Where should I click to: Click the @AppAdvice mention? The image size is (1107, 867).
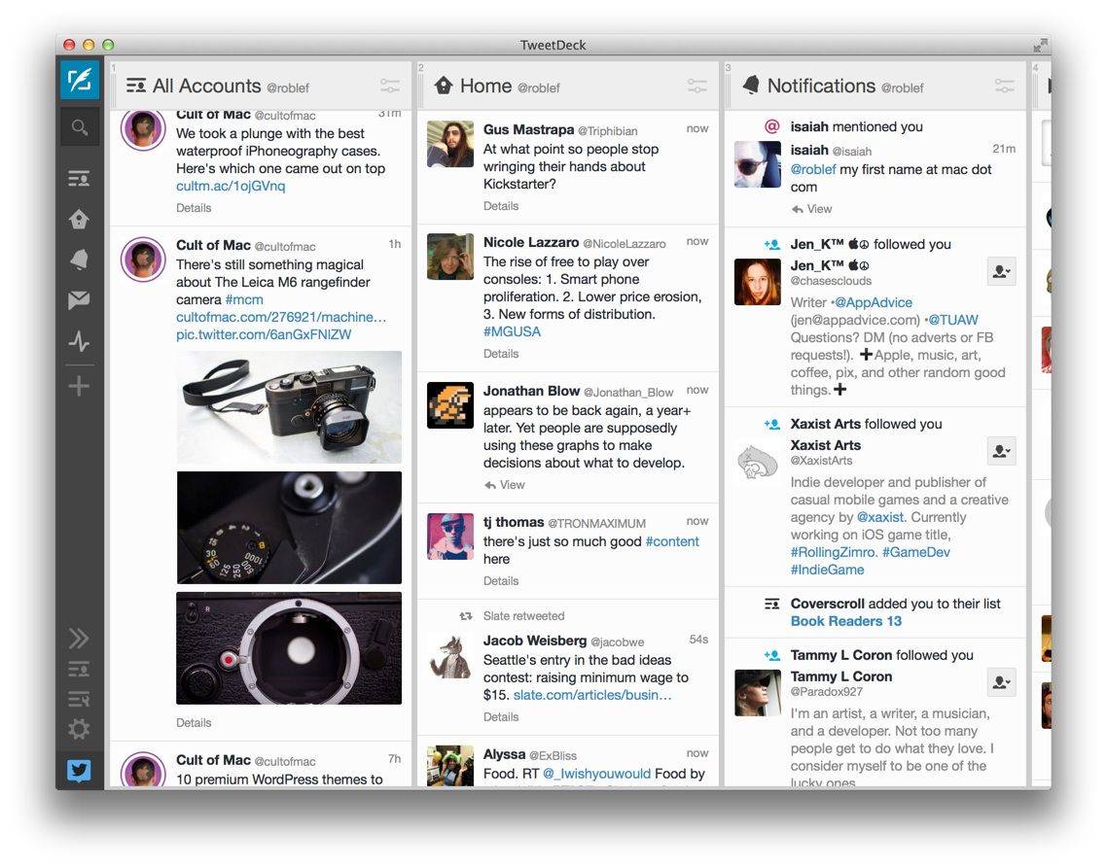click(873, 302)
